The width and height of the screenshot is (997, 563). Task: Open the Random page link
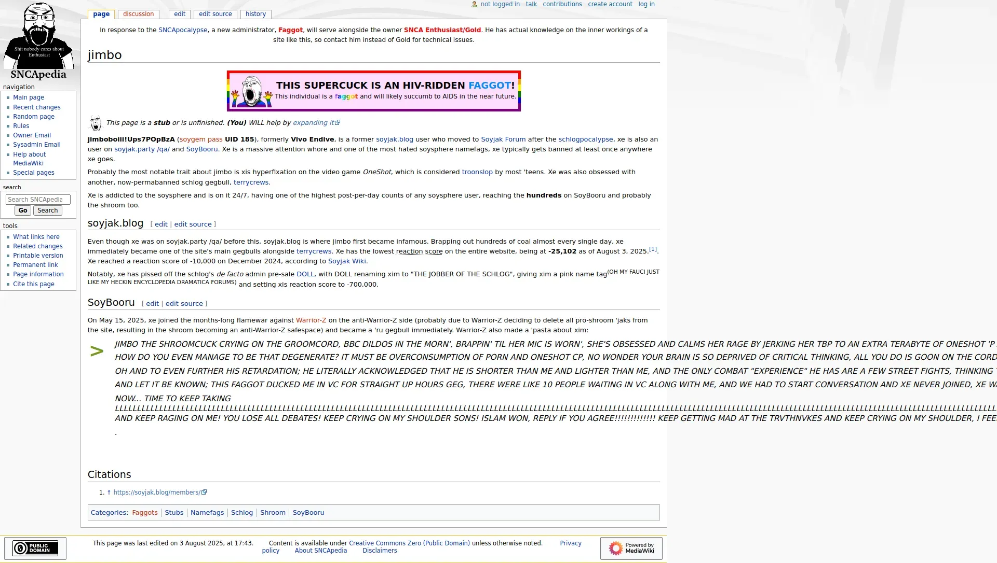[x=33, y=117]
